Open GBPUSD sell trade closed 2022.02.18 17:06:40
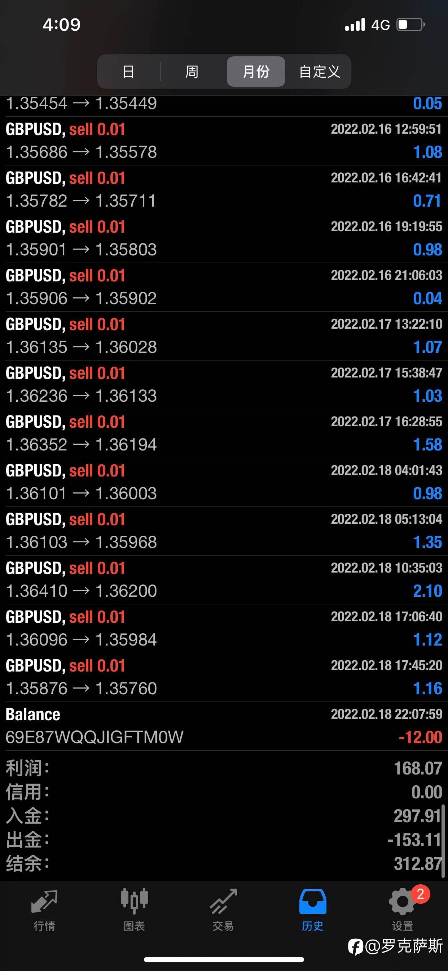 [x=224, y=628]
